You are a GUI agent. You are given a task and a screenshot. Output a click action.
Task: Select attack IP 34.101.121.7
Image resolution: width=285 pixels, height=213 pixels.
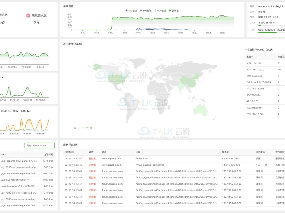click(254, 95)
